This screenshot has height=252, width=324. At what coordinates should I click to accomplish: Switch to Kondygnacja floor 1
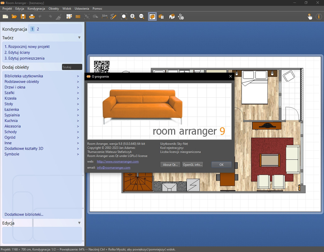(x=32, y=29)
